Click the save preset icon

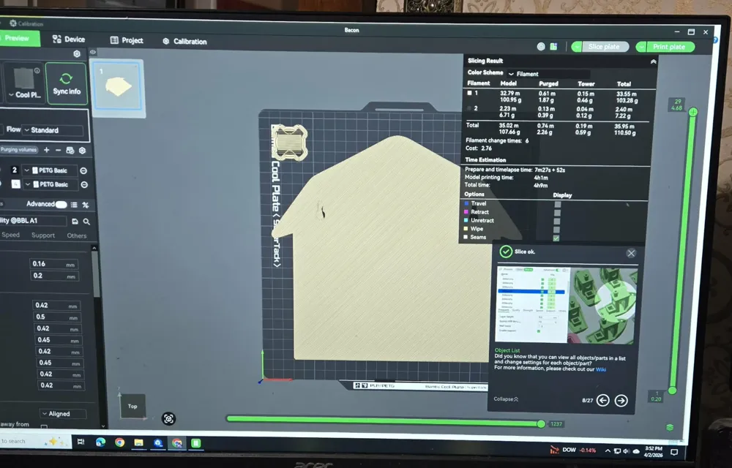point(75,222)
